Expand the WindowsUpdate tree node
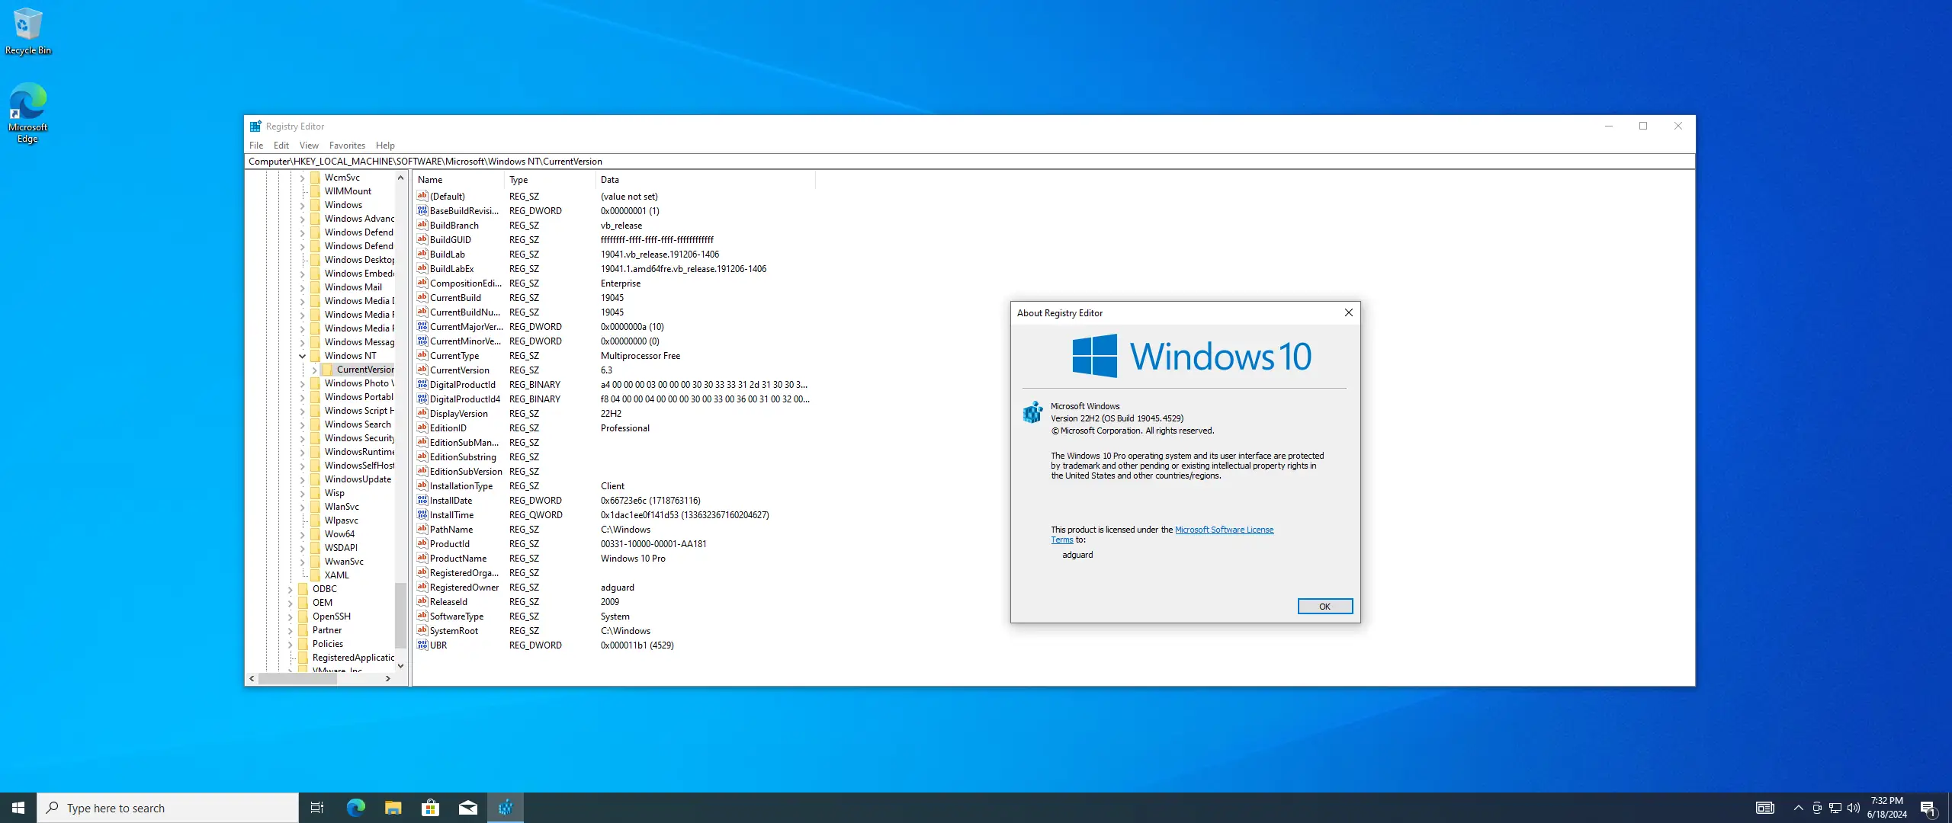Image resolution: width=1952 pixels, height=823 pixels. tap(302, 479)
